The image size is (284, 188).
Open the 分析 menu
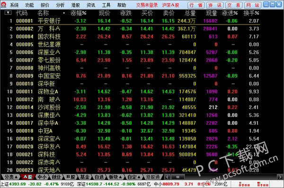[60, 5]
